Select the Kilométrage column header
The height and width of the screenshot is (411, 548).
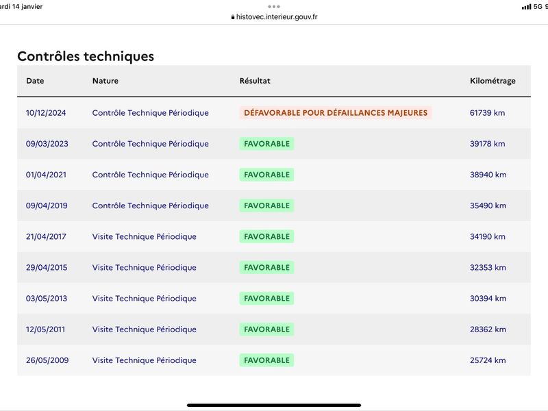coord(493,81)
